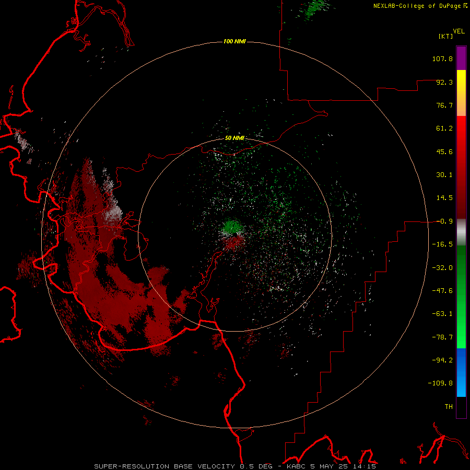Image resolution: width=470 pixels, height=470 pixels.
Task: Click the 92.3 velocity scale value
Action: click(x=444, y=82)
